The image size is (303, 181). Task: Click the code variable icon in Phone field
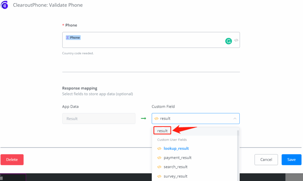click(x=236, y=40)
